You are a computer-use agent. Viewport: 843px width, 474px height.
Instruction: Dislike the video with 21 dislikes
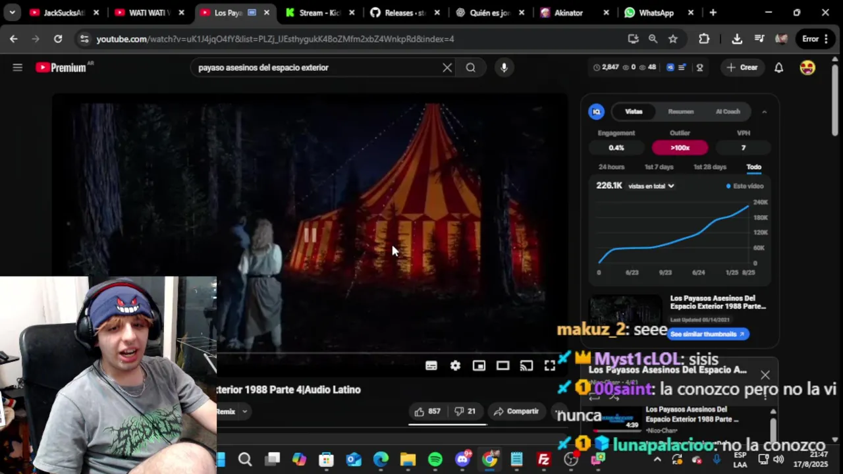464,411
